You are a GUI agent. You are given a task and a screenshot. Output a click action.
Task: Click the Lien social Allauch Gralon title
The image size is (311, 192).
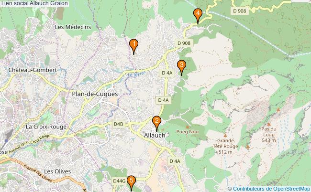click(34, 3)
